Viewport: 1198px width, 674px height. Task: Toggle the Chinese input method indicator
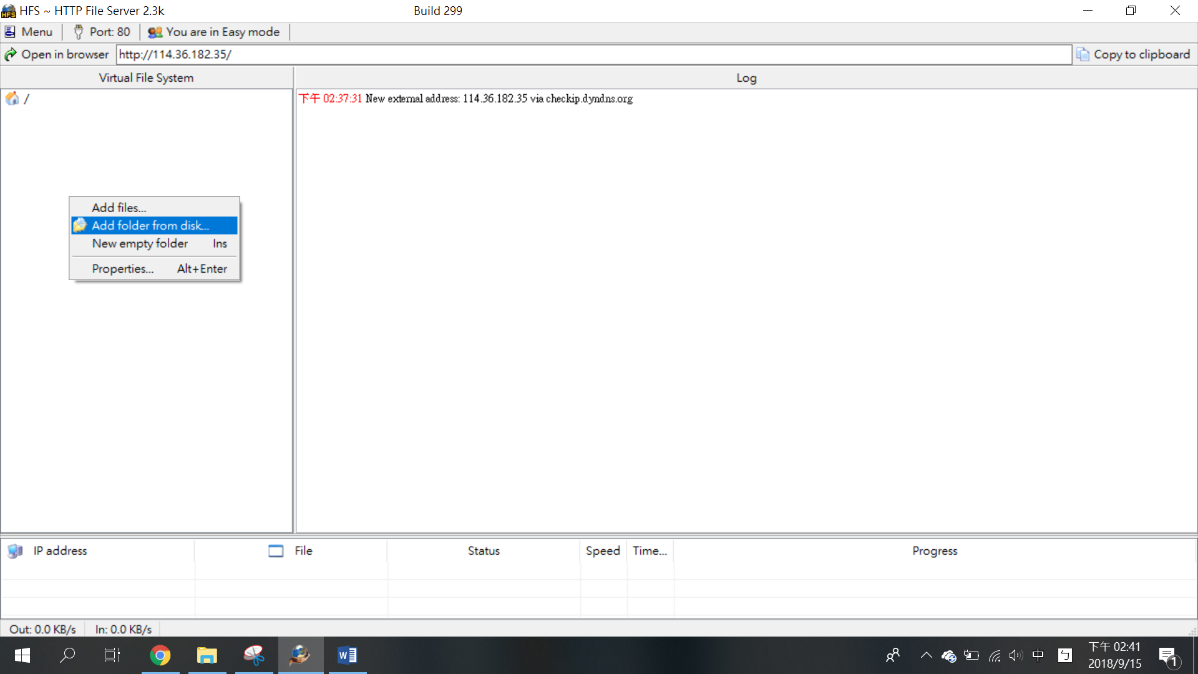1038,655
